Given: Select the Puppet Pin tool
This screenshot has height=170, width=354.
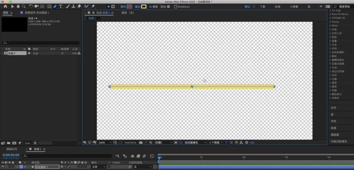Looking at the screenshot, I should point(93,6).
